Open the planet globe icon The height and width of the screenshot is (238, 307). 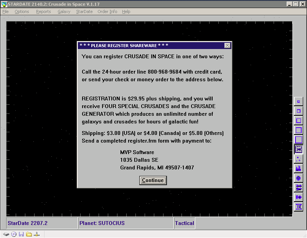[x=299, y=178]
